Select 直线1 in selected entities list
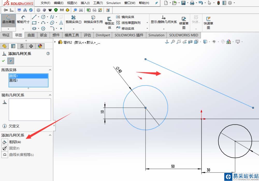259x181 pixels. pyautogui.click(x=13, y=80)
